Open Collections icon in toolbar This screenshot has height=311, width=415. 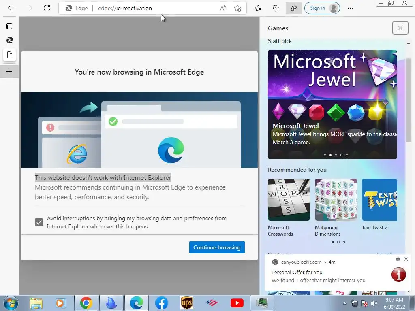click(x=276, y=8)
